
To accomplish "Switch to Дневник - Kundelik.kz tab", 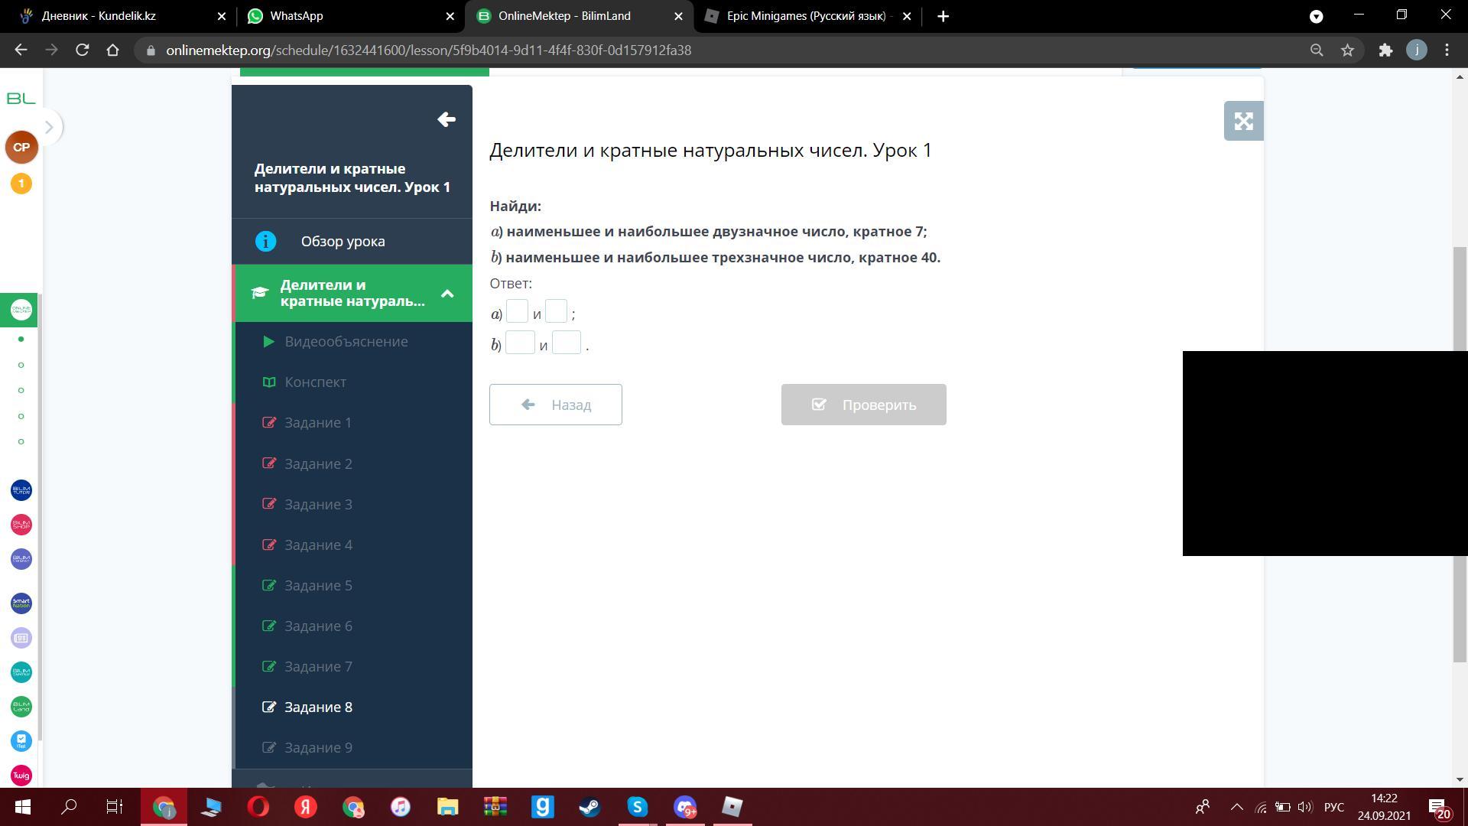I will pos(98,16).
